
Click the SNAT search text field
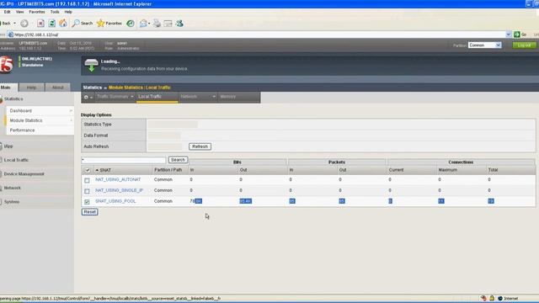coord(124,160)
